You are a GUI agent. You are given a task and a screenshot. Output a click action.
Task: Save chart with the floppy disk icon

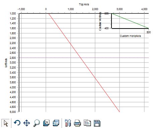97,123
